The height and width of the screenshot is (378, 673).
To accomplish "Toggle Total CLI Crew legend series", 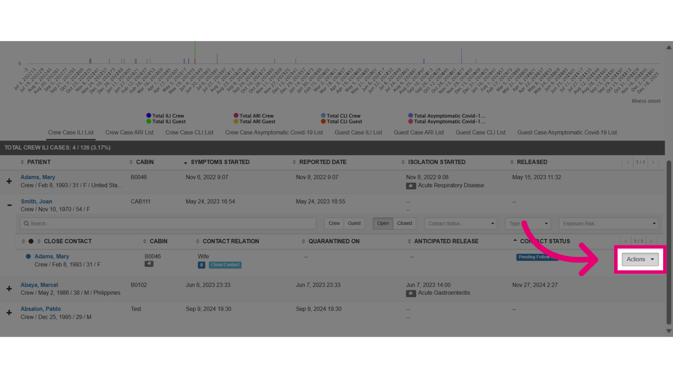I will 341,116.
